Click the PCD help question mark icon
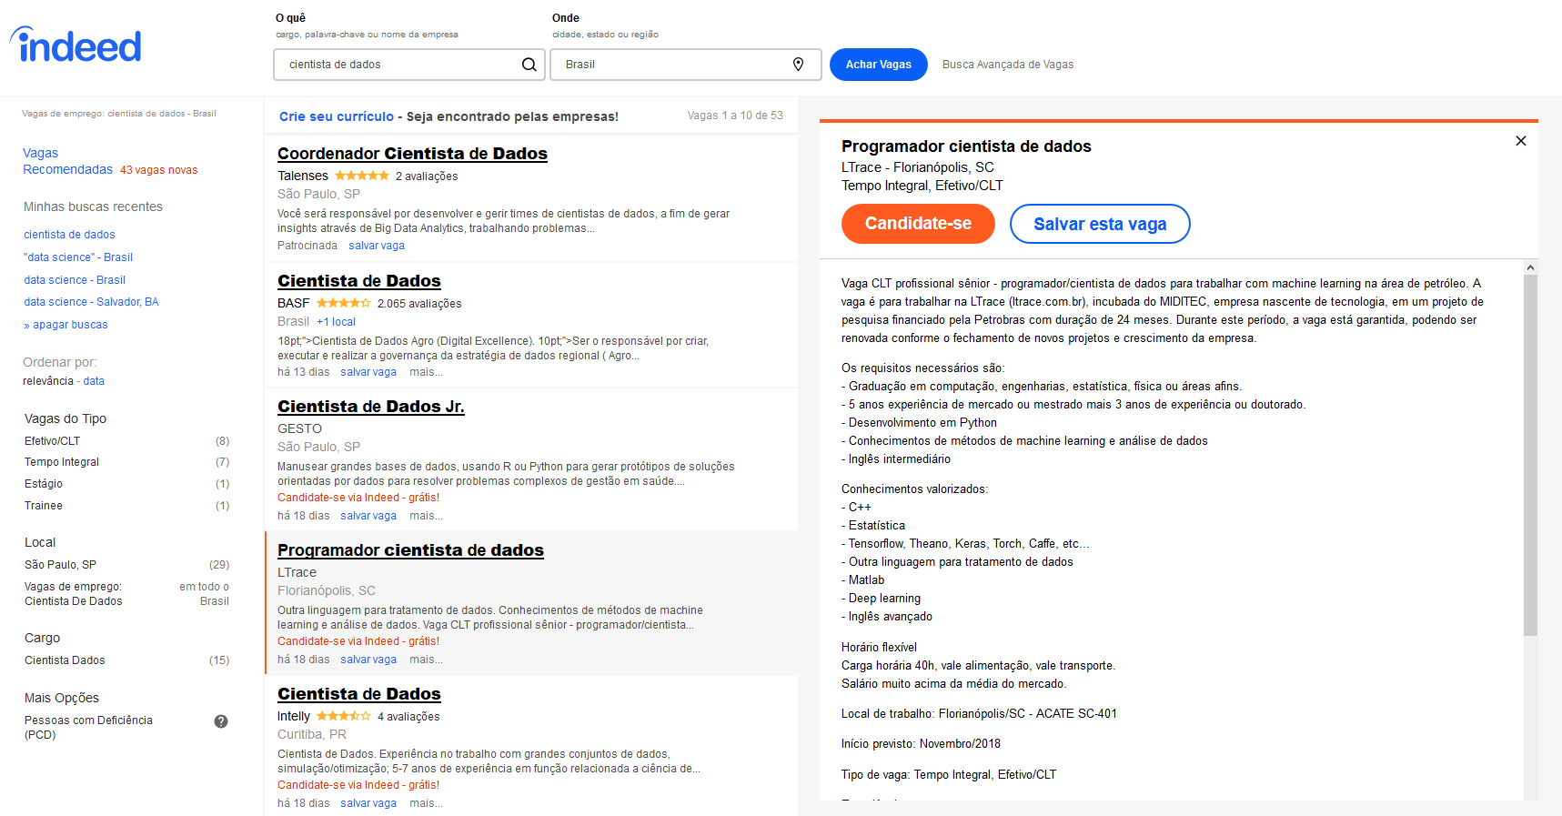This screenshot has height=816, width=1562. tap(221, 721)
